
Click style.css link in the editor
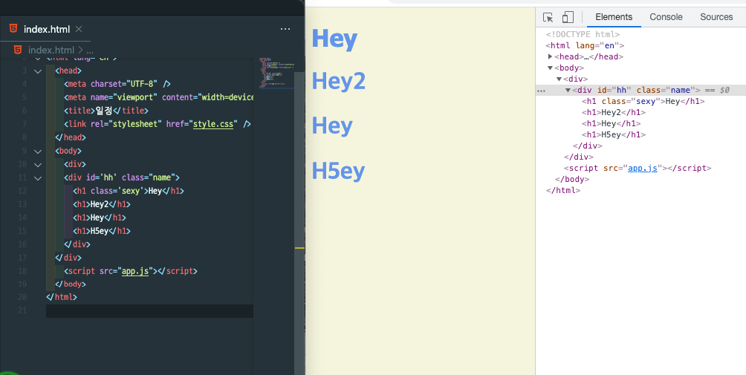(x=213, y=124)
